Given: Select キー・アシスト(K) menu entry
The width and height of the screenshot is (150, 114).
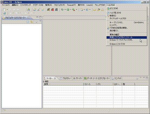Looking at the screenshot, I should (x=127, y=22).
